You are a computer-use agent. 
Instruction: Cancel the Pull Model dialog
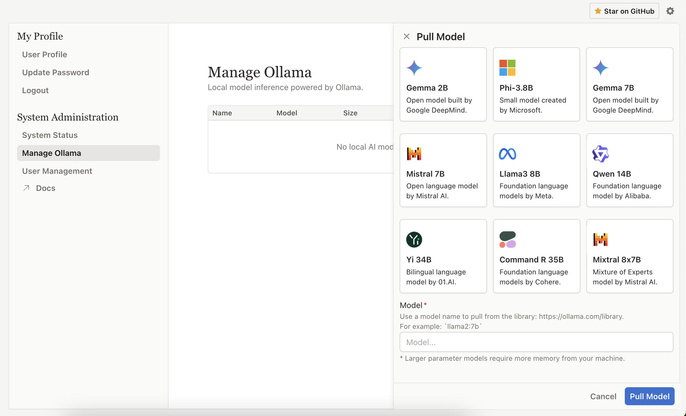point(603,396)
